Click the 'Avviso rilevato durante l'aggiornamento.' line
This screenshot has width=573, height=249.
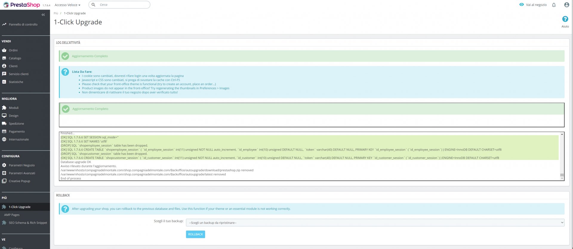point(89,166)
